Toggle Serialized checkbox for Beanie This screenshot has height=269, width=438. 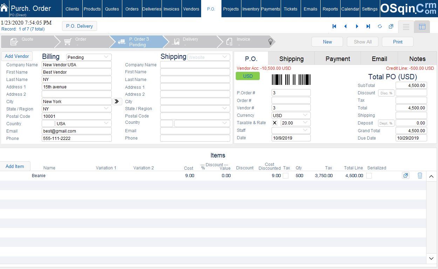coord(369,176)
